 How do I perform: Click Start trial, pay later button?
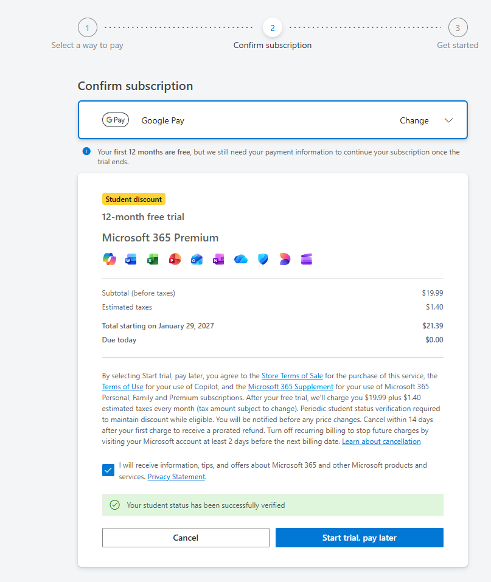360,538
